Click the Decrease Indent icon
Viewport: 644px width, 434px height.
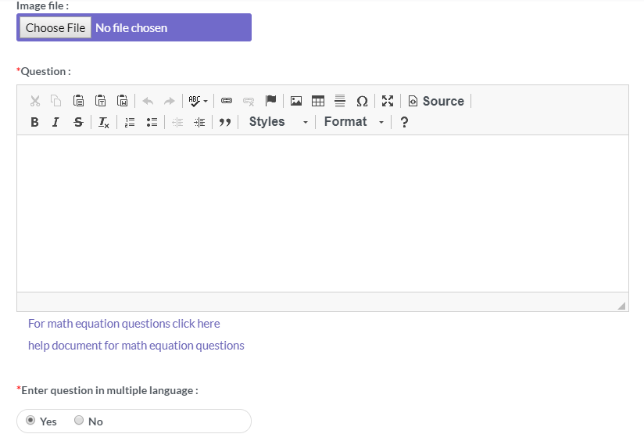[x=177, y=122]
